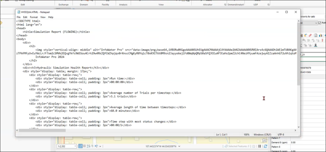Open the coordinate display dropdown arrow
The width and height of the screenshot is (326, 152).
179,146
